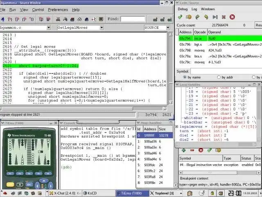Open the File menu in Source Window
Image resolution: width=262 pixels, height=197 pixels.
[x=2, y=10]
